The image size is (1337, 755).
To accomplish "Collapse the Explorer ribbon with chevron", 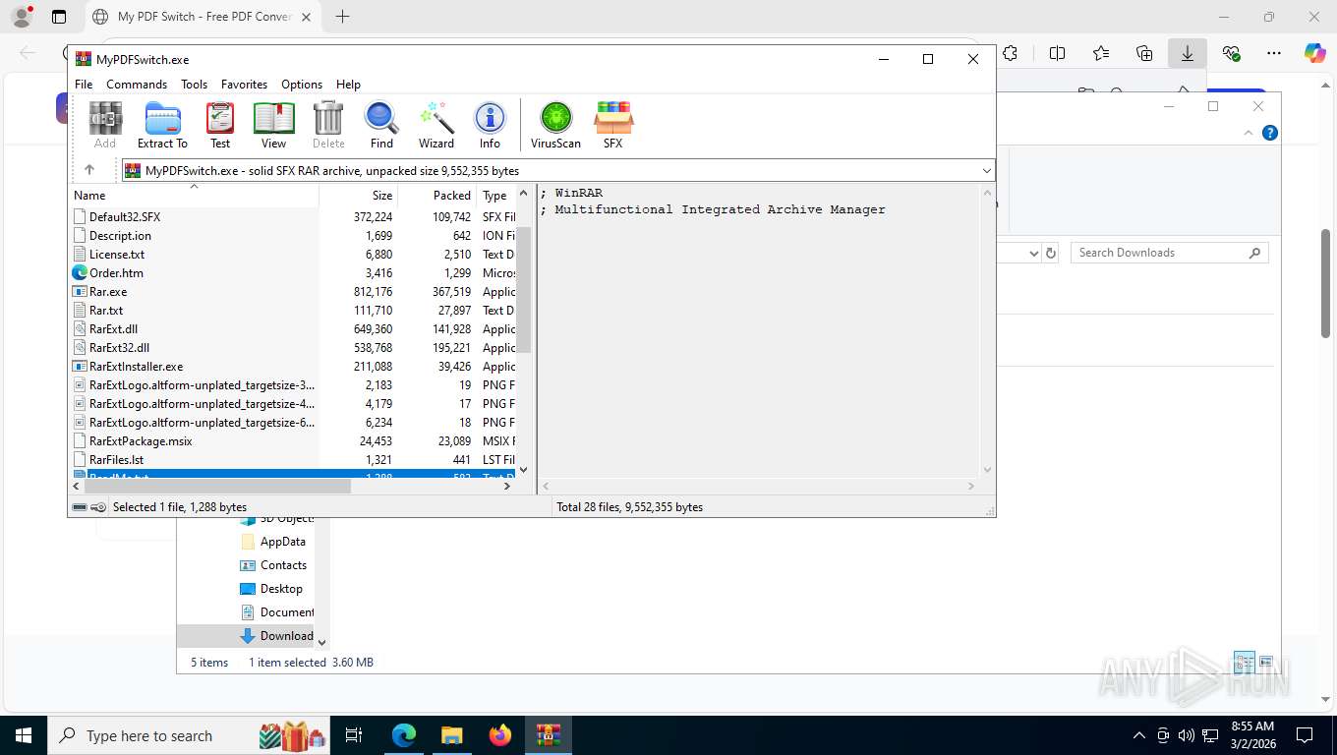I will (1250, 133).
